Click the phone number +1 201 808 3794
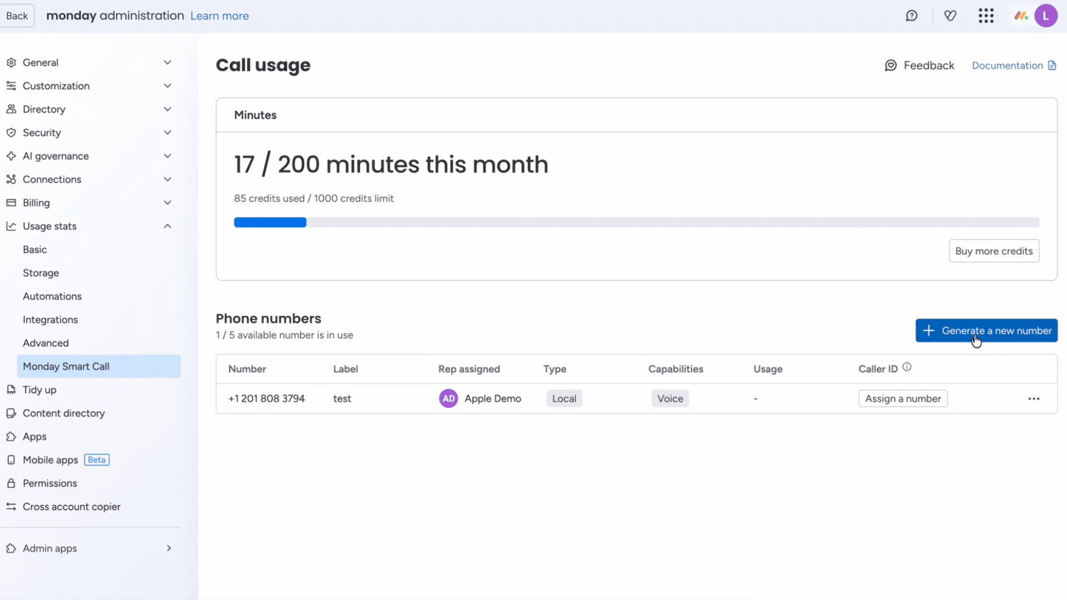Image resolution: width=1067 pixels, height=600 pixels. [267, 399]
